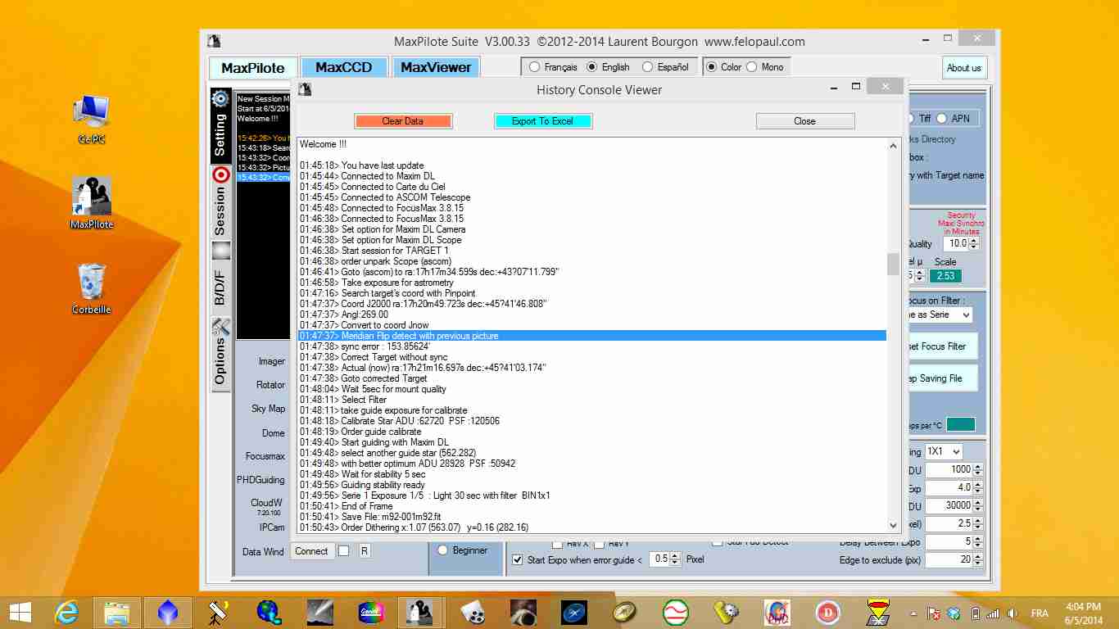Open the rainbow-colored taskbar app
Viewport: 1119px width, 629px height.
point(370,612)
